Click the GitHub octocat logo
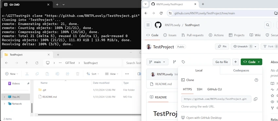Image resolution: width=278 pixels, height=121 pixels. [x=158, y=25]
